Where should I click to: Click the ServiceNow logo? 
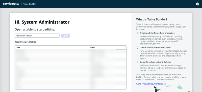pos(11,4)
